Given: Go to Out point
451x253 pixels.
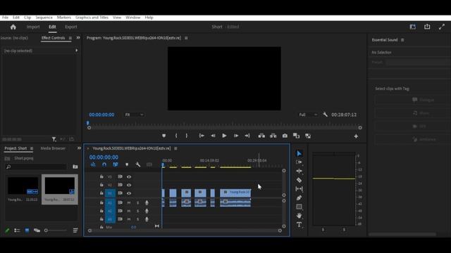Looking at the screenshot, I should click(247, 136).
